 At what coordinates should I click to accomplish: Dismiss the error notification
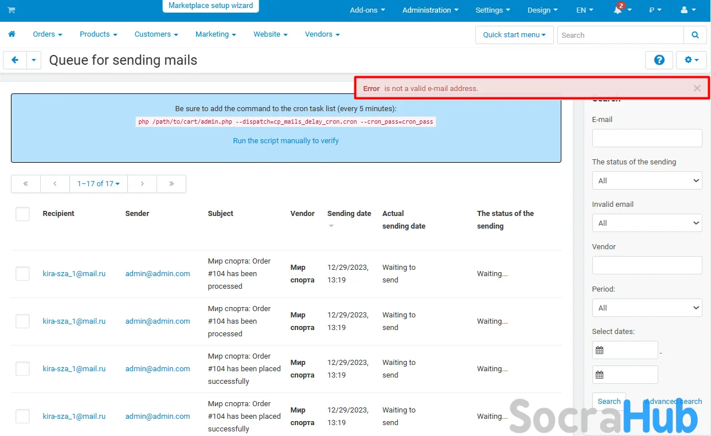[697, 88]
